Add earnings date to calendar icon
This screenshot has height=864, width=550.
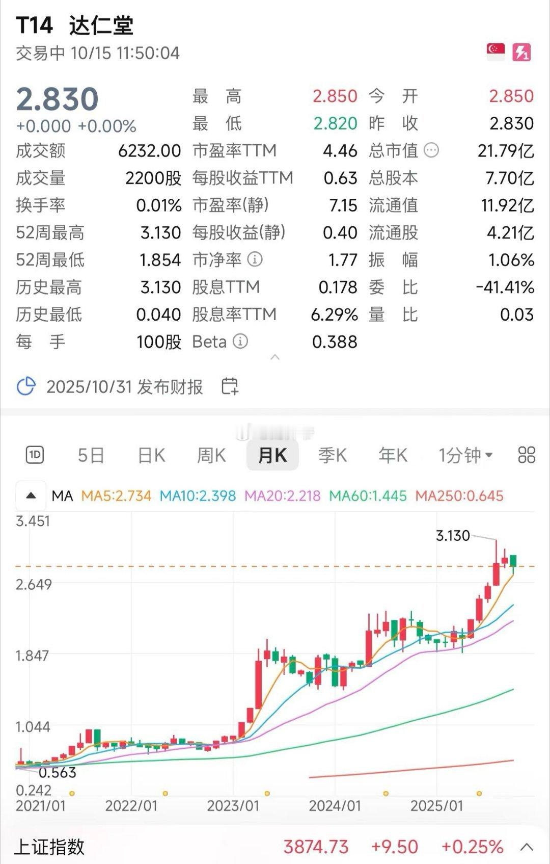[x=230, y=386]
